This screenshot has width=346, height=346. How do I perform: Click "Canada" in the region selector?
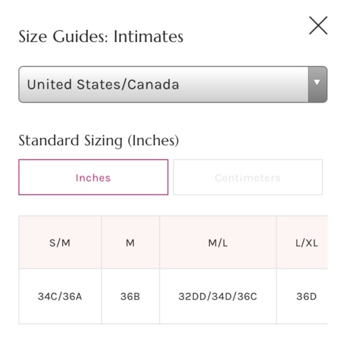(x=153, y=84)
